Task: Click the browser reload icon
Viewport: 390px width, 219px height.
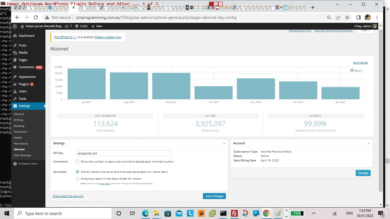Action: click(36, 17)
